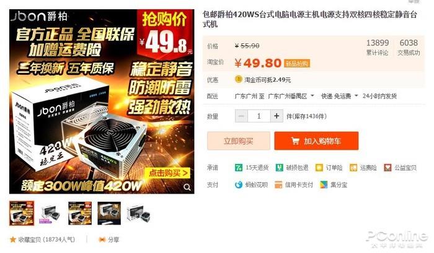434x253 pixels.
Task: Open the 快递 免运费 shipping dropdown
Action: coord(339,96)
